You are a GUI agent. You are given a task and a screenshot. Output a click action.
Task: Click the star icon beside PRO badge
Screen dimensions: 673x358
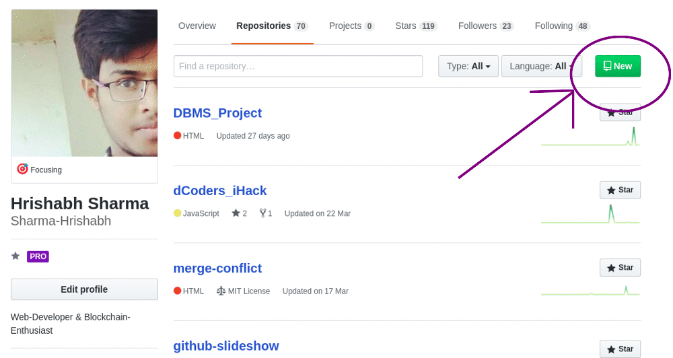click(15, 256)
